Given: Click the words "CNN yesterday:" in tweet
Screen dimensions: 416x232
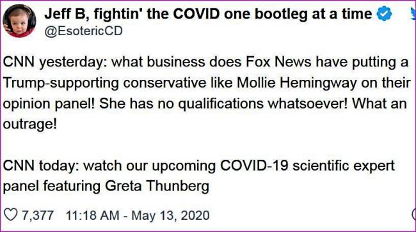Looking at the screenshot, I should tap(55, 62).
